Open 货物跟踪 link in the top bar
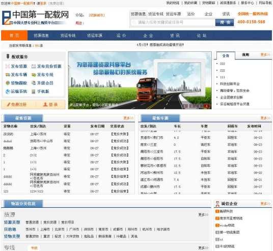 click(x=208, y=3)
